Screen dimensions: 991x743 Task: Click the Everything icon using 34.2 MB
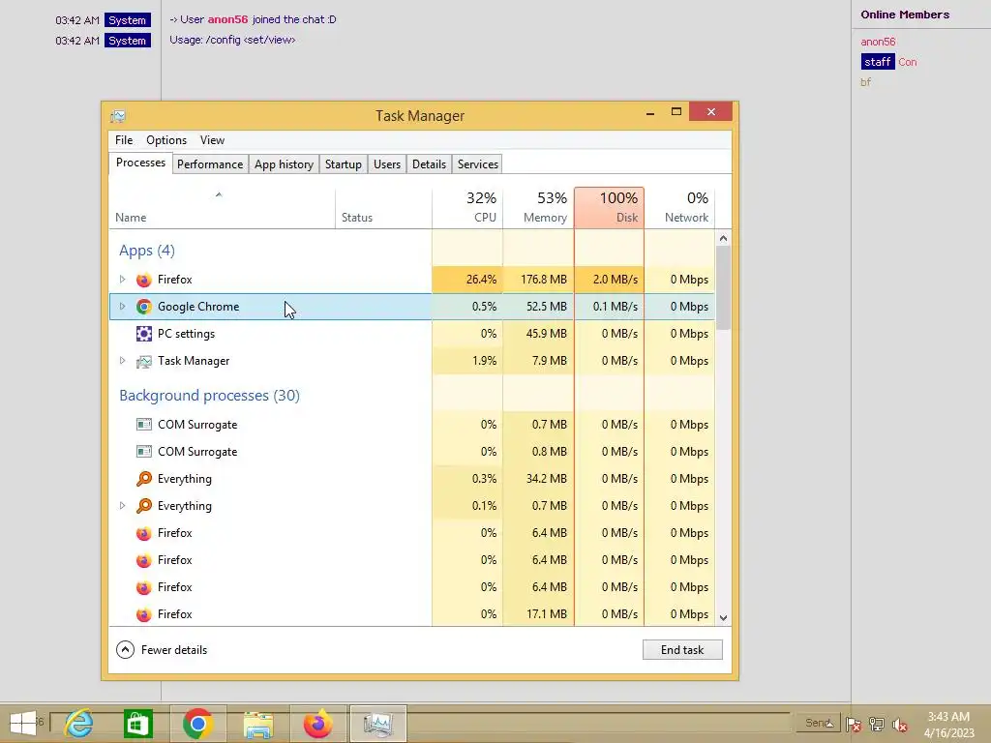(x=144, y=478)
